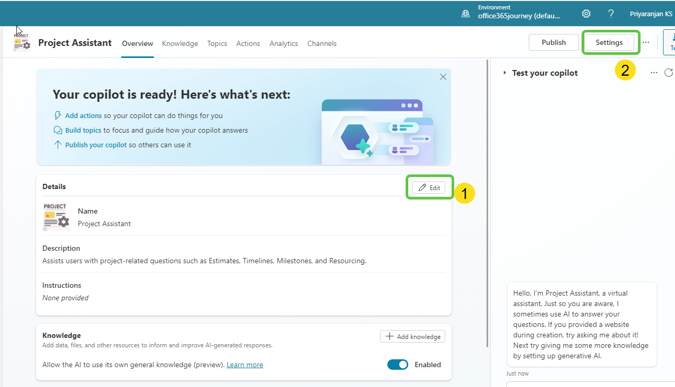Open more options in the Test your copilot panel
This screenshot has height=387, width=675.
pyautogui.click(x=654, y=73)
